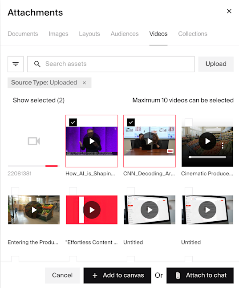Click the Cinematic Produce... title

[207, 174]
